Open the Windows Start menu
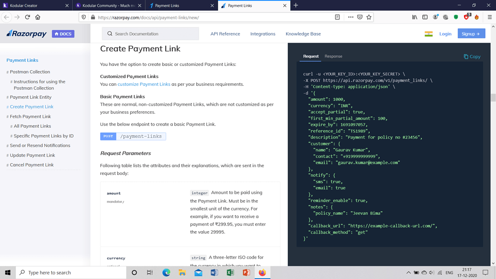496x279 pixels. coord(8,273)
